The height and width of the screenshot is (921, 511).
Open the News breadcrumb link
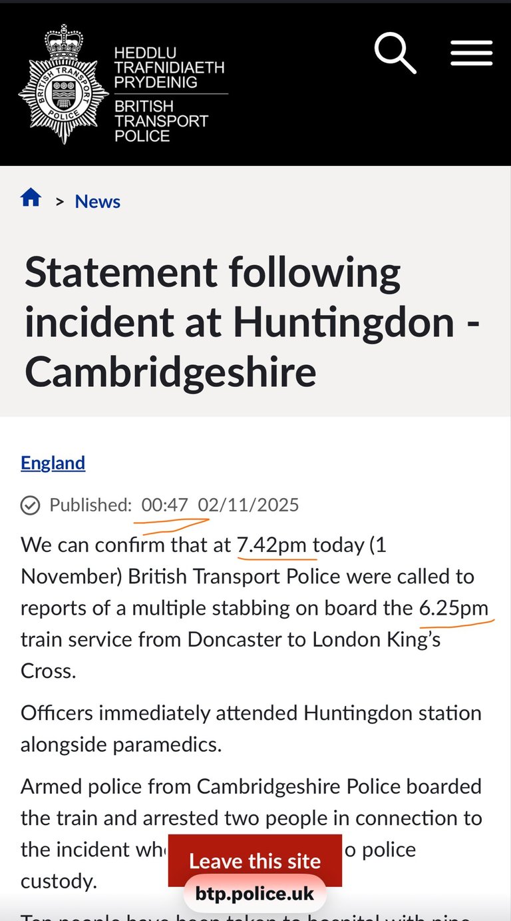[97, 201]
